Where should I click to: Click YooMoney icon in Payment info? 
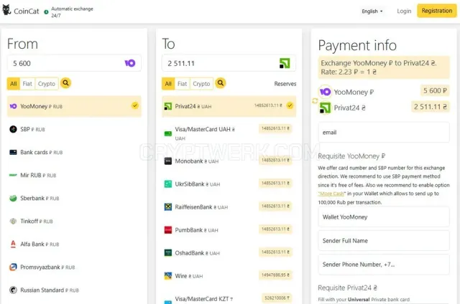tap(325, 92)
